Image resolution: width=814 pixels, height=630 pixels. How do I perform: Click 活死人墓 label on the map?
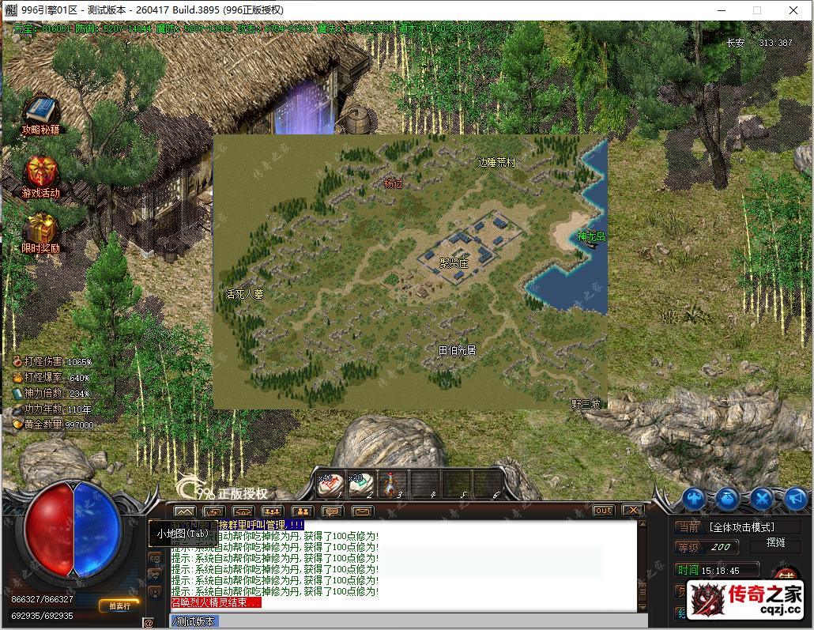point(244,294)
